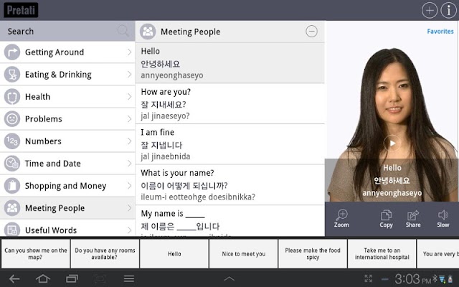Open the Shopping and Money category
The height and width of the screenshot is (287, 459).
click(67, 186)
